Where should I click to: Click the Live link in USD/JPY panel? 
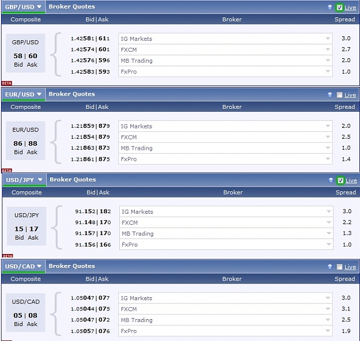[x=351, y=180]
